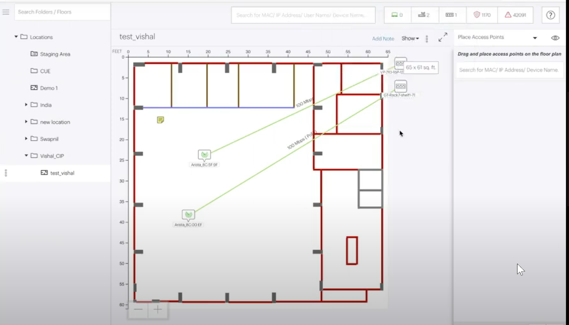This screenshot has width=569, height=325.
Task: Expand floor plan to fullscreen with arrows icon
Action: [x=443, y=37]
